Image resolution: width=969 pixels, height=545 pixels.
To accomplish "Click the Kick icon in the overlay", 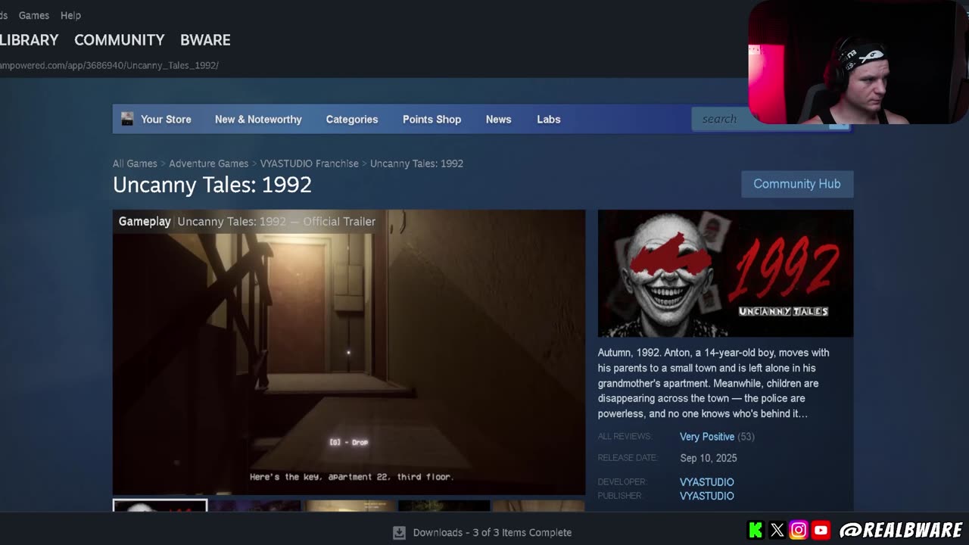I will coord(756,530).
